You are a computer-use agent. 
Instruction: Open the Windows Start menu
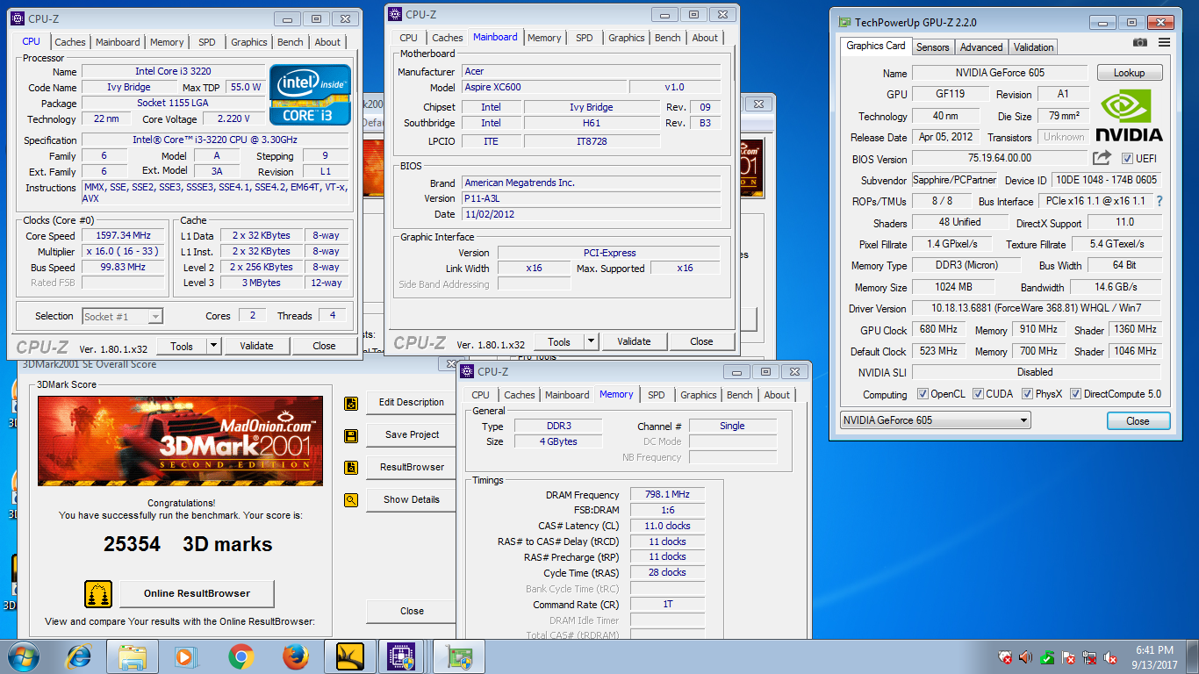[24, 656]
